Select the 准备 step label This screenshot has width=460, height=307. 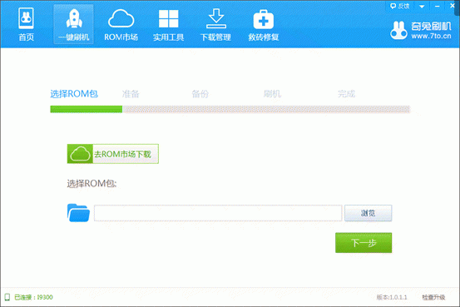coord(131,94)
